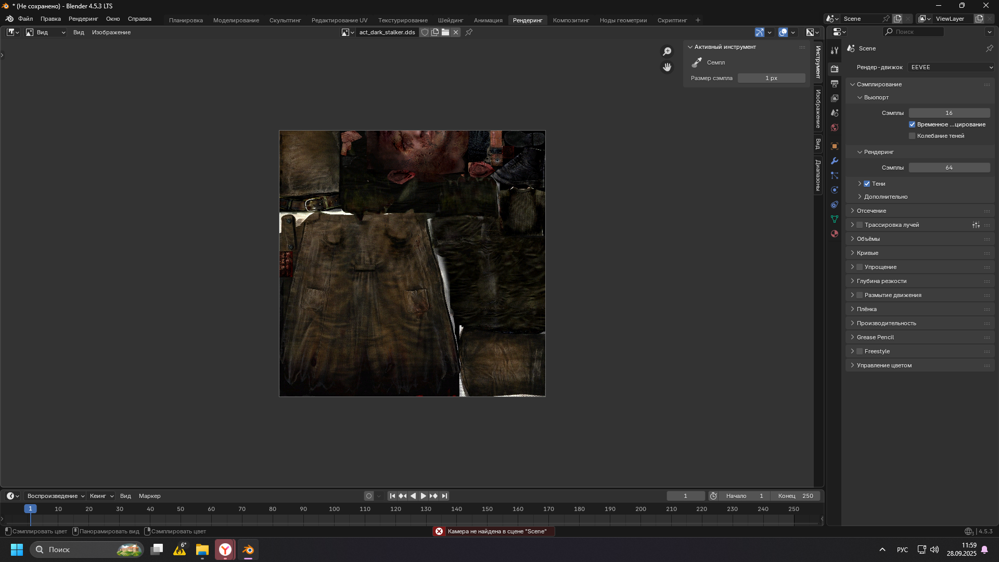
Task: Disable temporal reprojection checkbox
Action: pos(912,124)
